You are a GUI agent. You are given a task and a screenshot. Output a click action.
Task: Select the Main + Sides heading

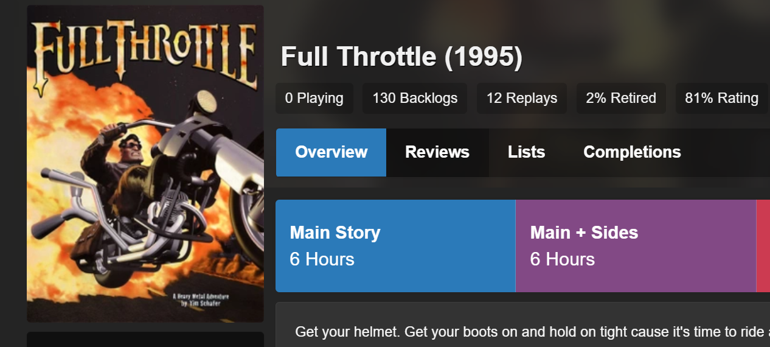(584, 233)
